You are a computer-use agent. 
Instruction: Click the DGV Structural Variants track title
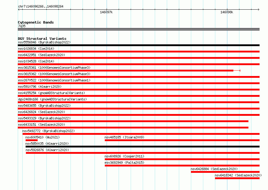[42, 39]
